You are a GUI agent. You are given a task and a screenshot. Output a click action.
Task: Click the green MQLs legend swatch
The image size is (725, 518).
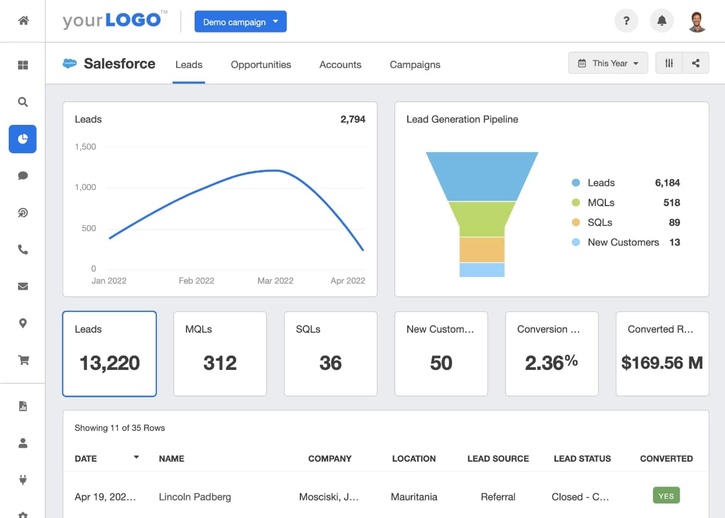point(576,203)
